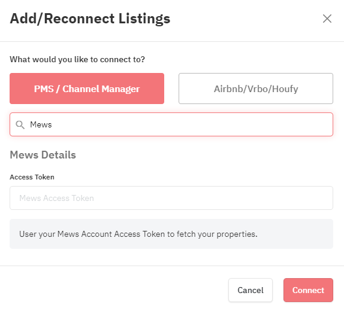Focus the search box containing Mews
Screen dimensions: 344x311
click(x=171, y=124)
